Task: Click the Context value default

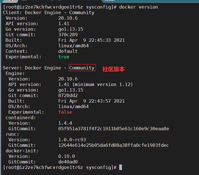Action: (68, 51)
